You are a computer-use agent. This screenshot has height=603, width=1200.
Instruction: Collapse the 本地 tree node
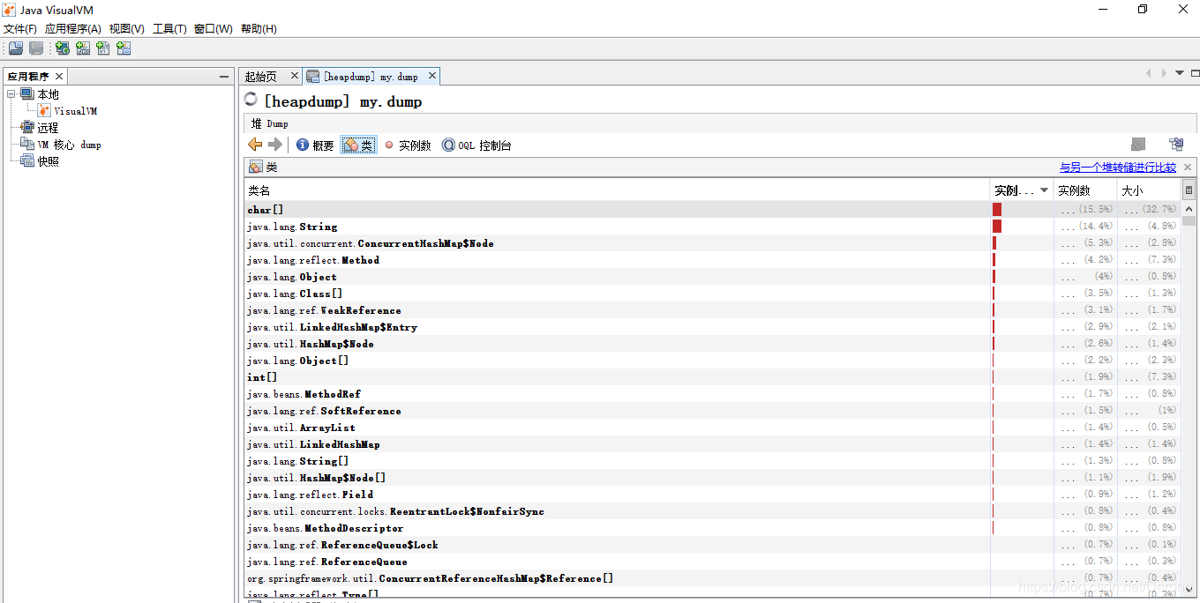coord(11,94)
